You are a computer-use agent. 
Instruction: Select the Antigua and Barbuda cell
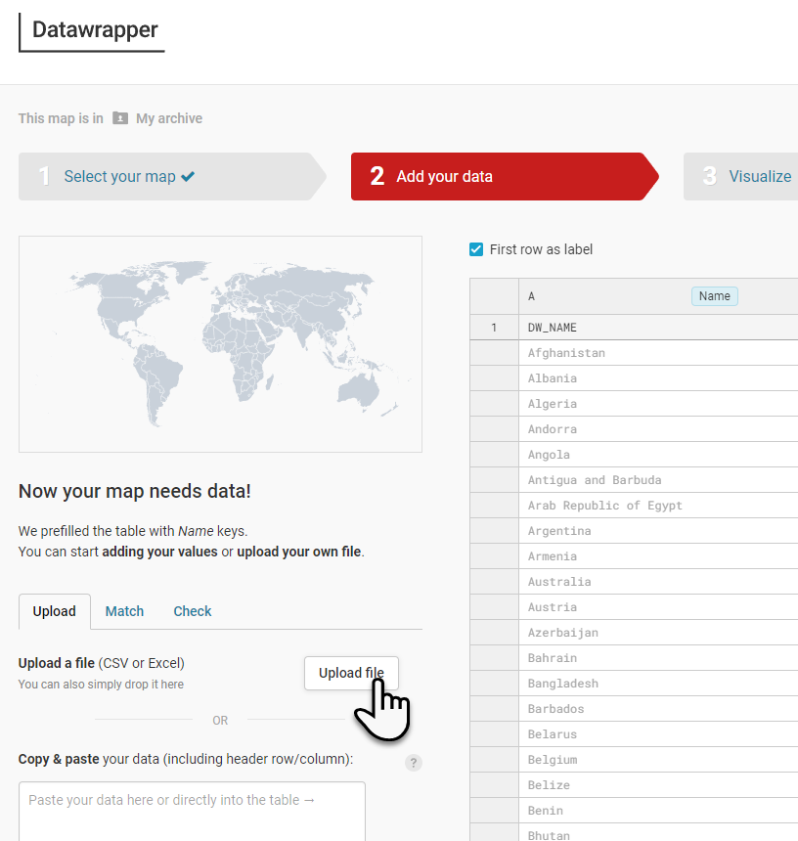click(x=658, y=480)
